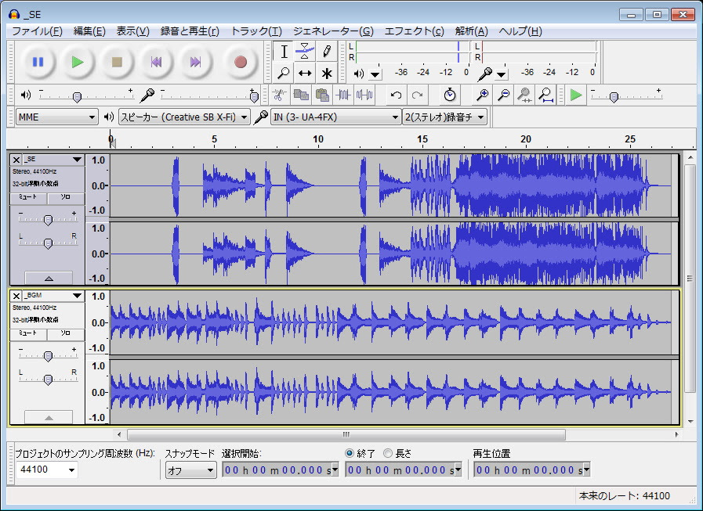Open the _SE track name menu
This screenshot has height=511, width=703.
pyautogui.click(x=53, y=160)
